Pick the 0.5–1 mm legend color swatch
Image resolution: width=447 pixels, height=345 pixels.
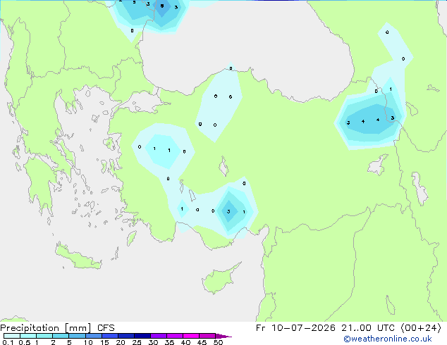coord(28,336)
